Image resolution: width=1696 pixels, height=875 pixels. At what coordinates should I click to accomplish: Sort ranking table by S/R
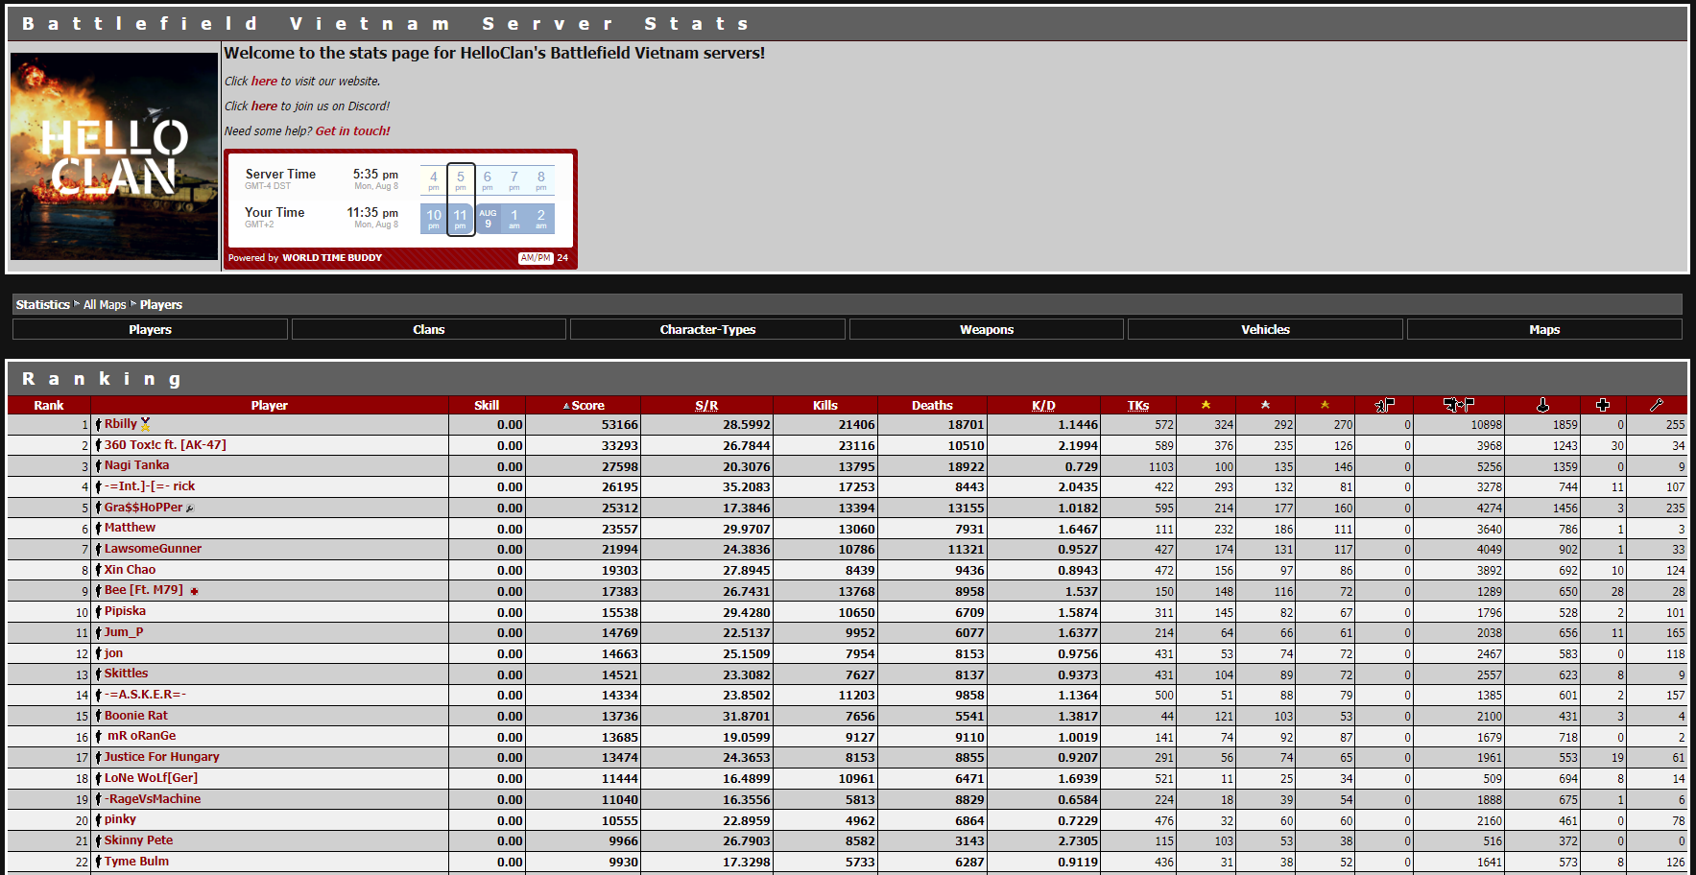coord(706,406)
